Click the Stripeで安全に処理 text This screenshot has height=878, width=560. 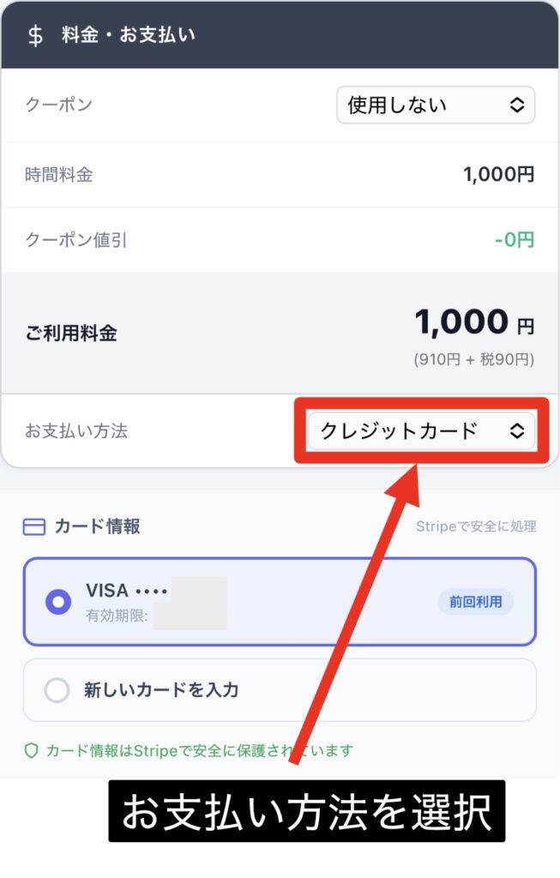[x=475, y=526]
